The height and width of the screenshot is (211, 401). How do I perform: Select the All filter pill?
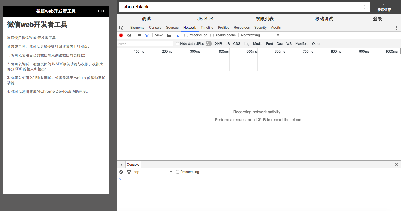pyautogui.click(x=208, y=44)
